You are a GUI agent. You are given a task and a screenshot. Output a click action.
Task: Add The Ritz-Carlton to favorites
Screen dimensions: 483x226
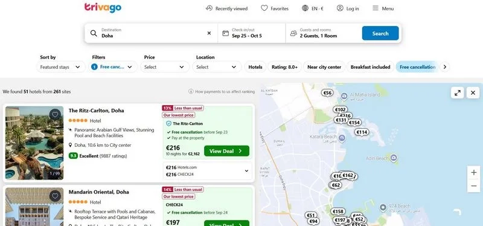coord(55,115)
